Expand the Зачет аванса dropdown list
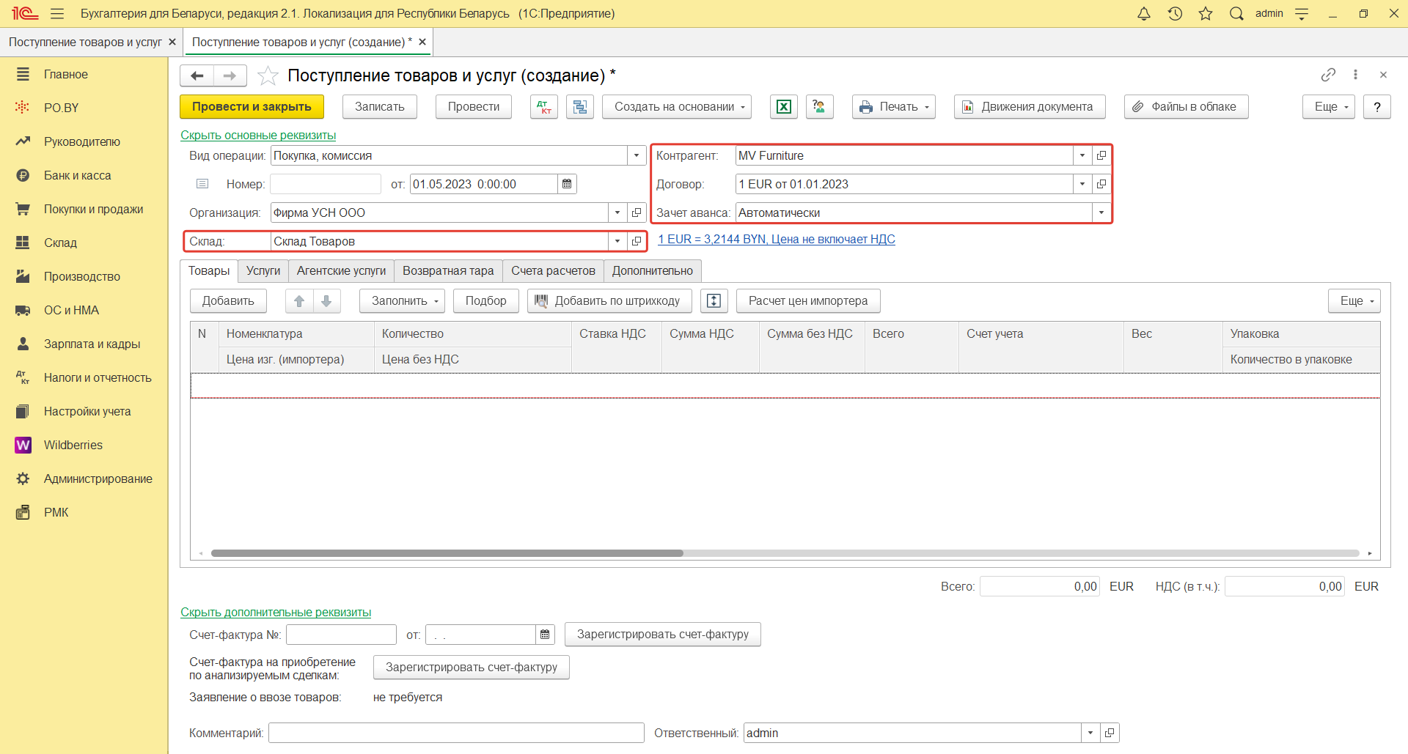1408x754 pixels. click(1101, 212)
